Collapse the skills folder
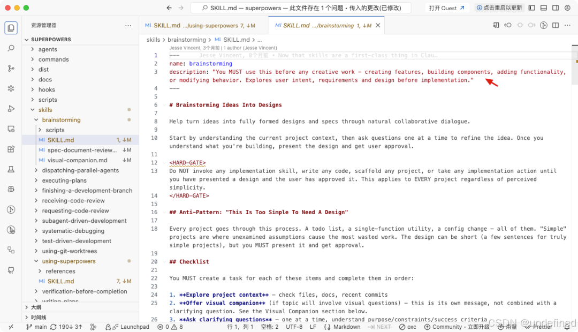This screenshot has width=578, height=332. (x=80, y=110)
